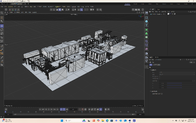Select the Move tool in left toolbar
This screenshot has height=123, width=196.
[2, 26]
